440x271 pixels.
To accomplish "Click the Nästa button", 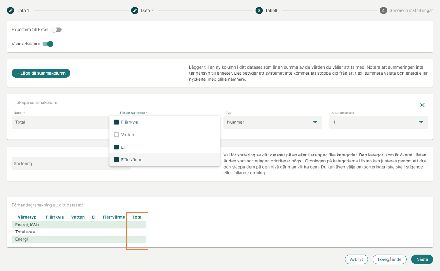I will pyautogui.click(x=422, y=259).
